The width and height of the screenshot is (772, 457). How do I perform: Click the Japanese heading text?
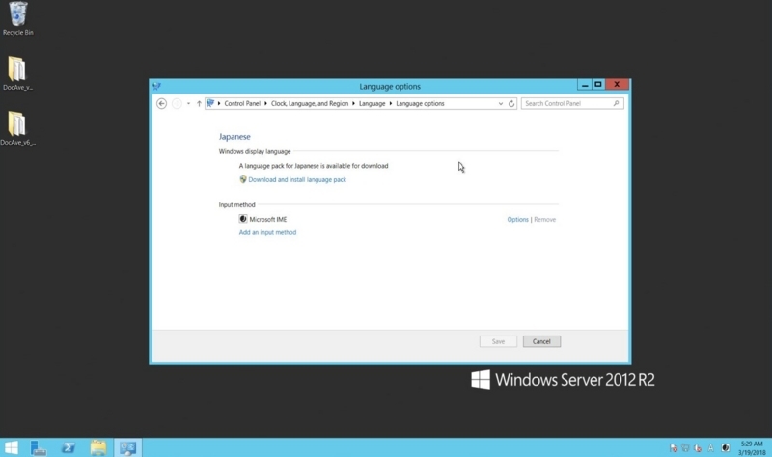click(234, 137)
